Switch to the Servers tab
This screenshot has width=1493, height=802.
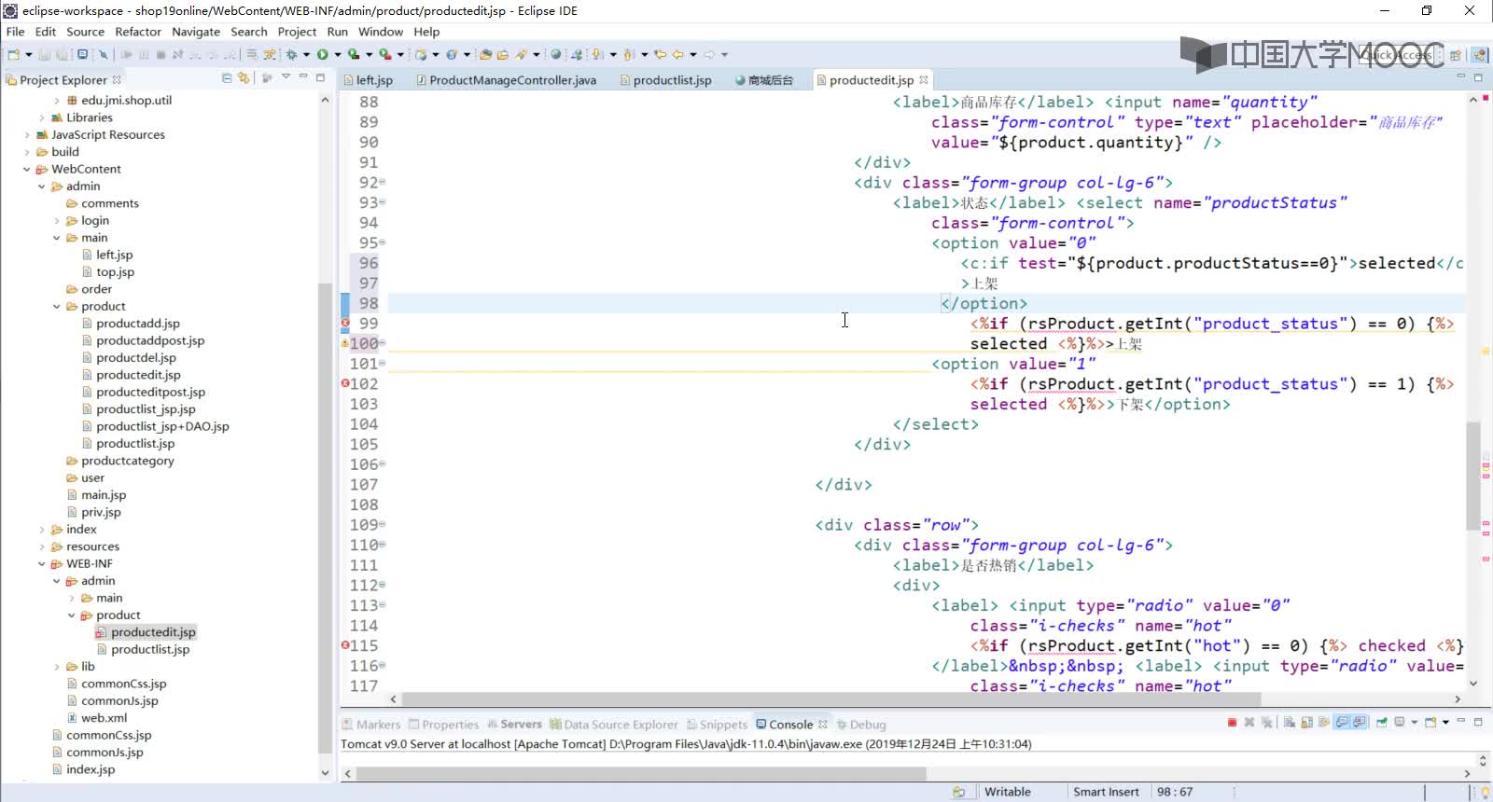[x=514, y=724]
